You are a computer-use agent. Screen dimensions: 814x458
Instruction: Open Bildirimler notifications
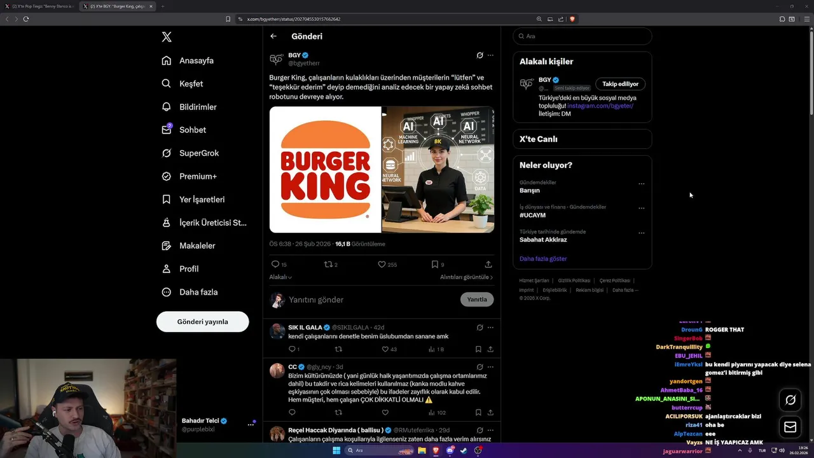190,107
